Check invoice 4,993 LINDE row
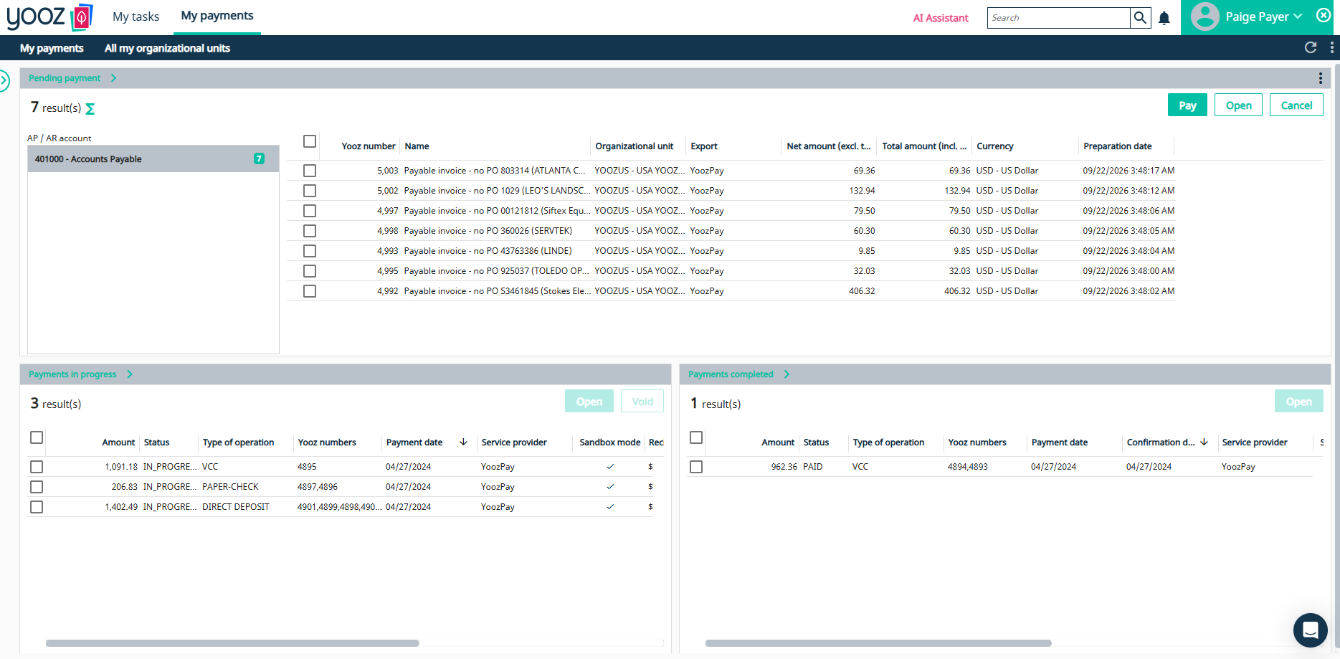This screenshot has width=1340, height=659. tap(310, 251)
